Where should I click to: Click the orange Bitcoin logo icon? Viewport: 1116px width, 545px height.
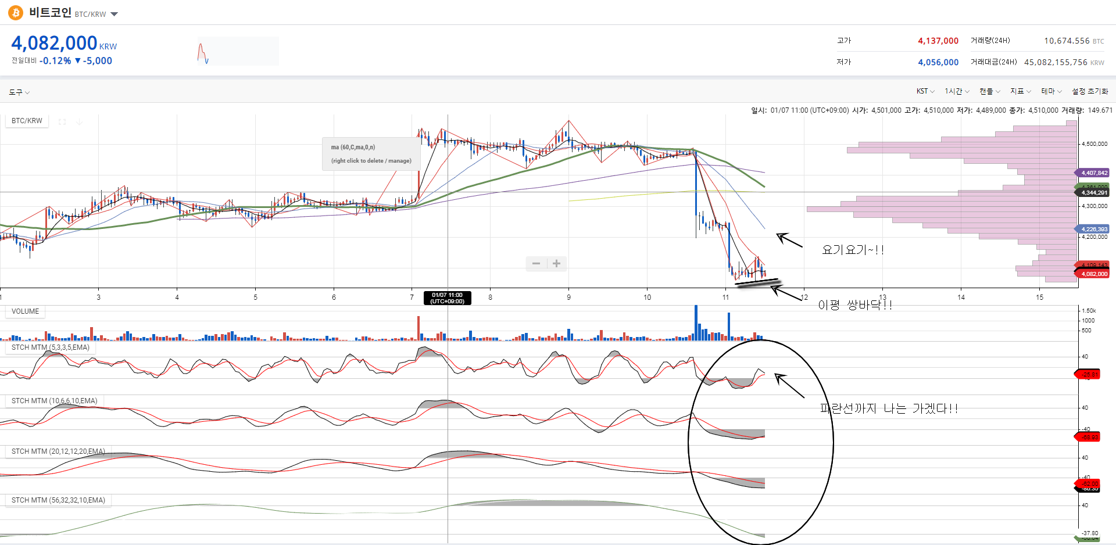click(16, 12)
